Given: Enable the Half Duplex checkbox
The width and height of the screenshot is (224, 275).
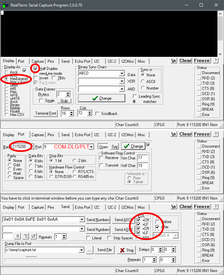Looking at the screenshot, I should pyautogui.click(x=36, y=69).
